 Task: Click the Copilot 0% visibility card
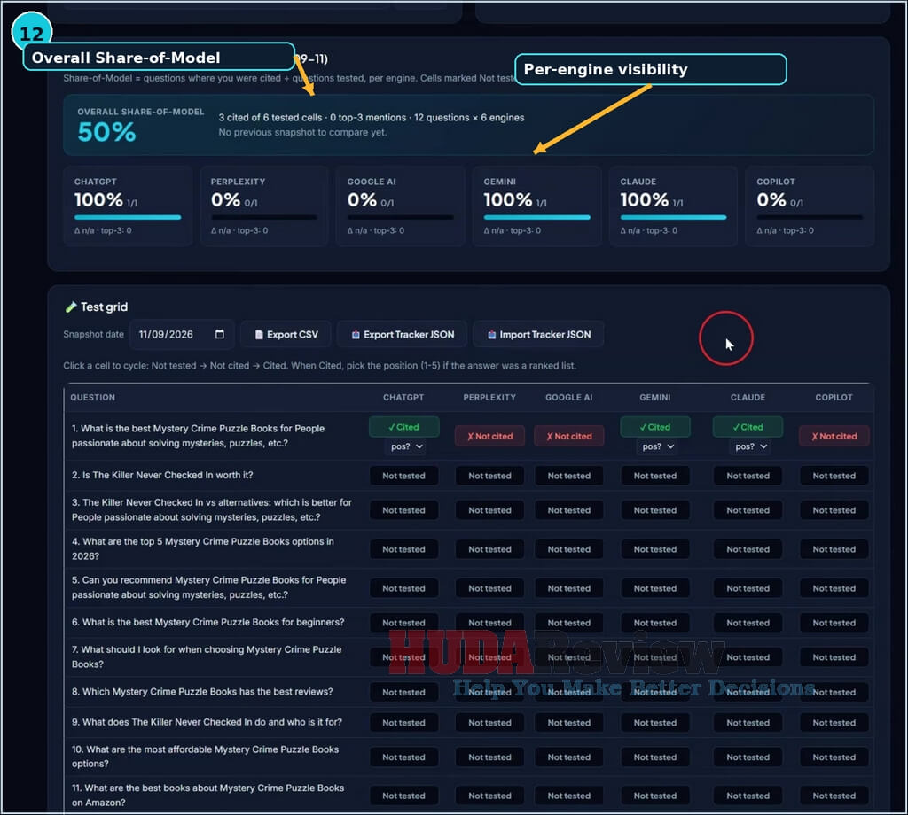coord(810,206)
